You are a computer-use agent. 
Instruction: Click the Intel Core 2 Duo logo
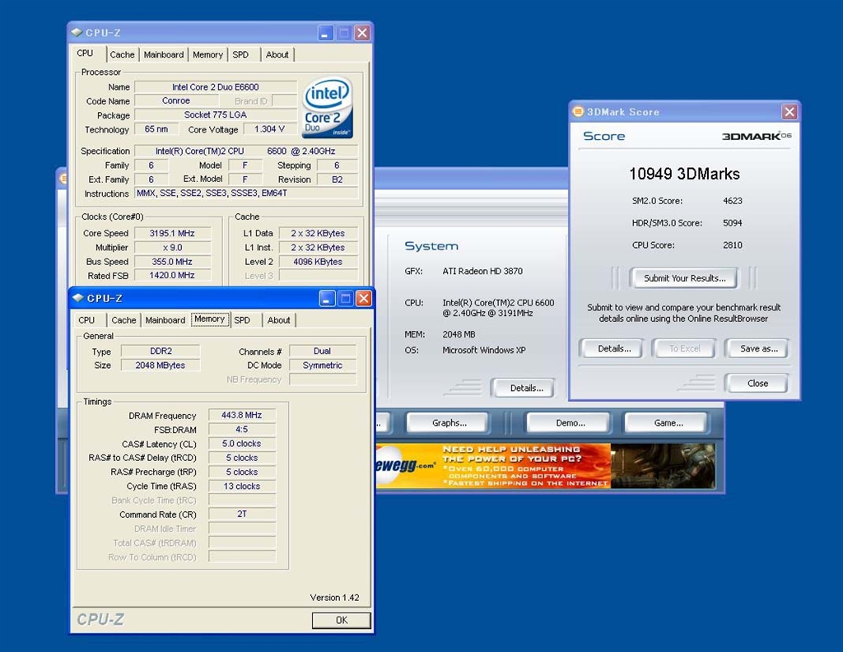click(328, 109)
